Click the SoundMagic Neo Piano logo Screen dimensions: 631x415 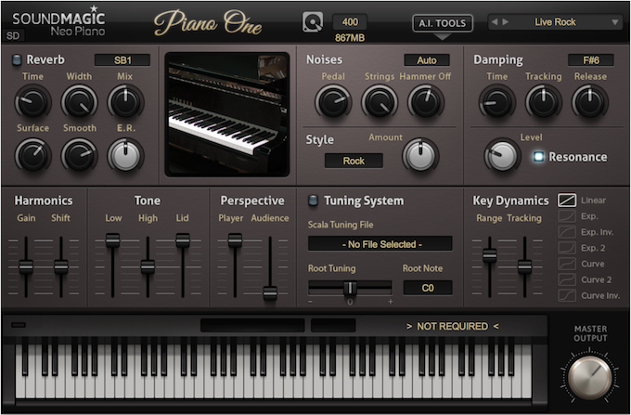pyautogui.click(x=58, y=22)
